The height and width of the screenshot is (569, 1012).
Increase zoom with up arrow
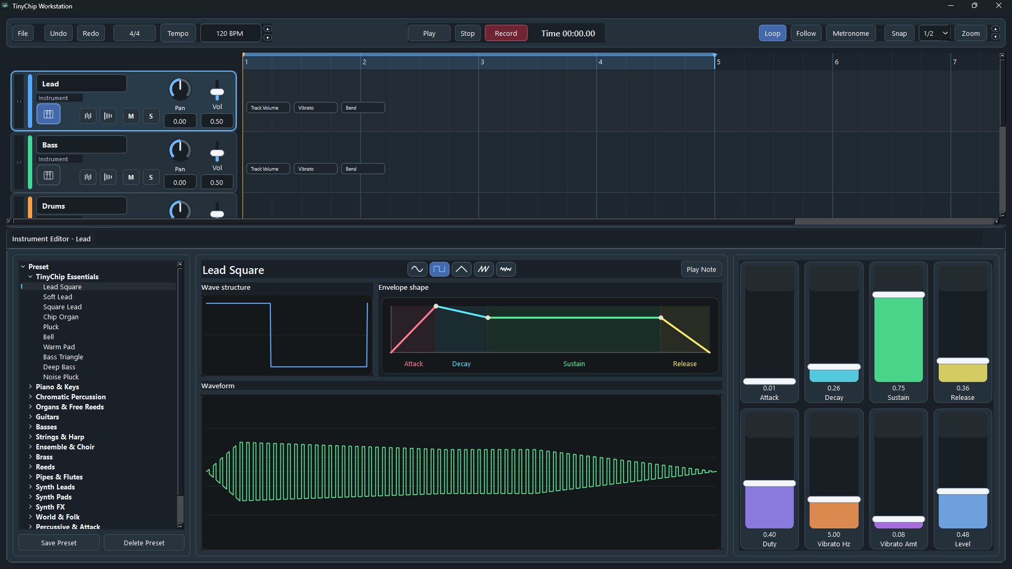[x=995, y=29]
